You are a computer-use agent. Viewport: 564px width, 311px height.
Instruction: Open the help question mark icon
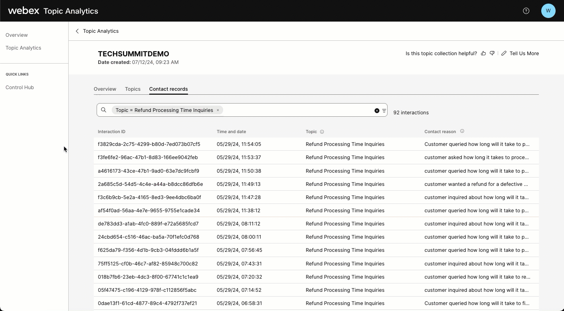(526, 11)
